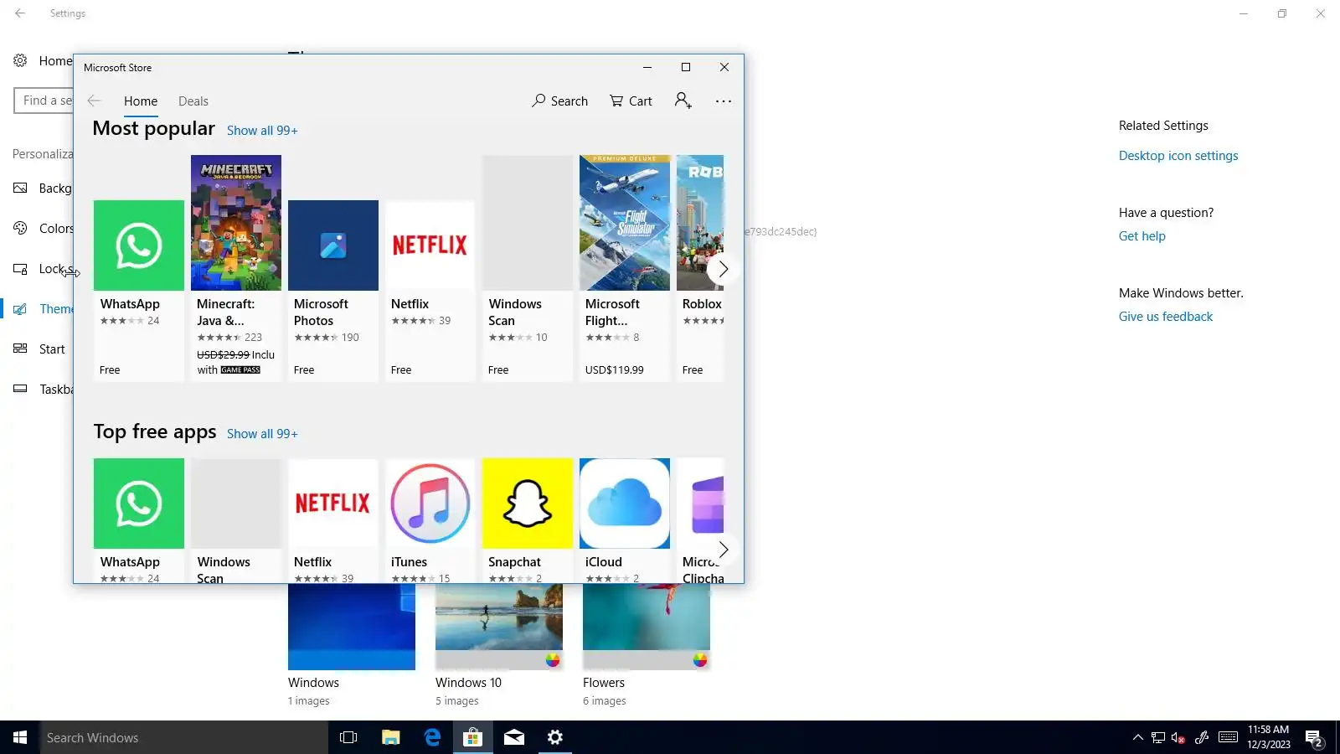Image resolution: width=1340 pixels, height=754 pixels.
Task: Go back in Microsoft Store
Action: tap(95, 101)
